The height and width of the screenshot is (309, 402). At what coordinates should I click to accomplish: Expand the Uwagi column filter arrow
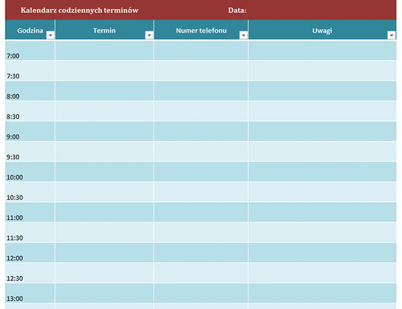coord(392,36)
